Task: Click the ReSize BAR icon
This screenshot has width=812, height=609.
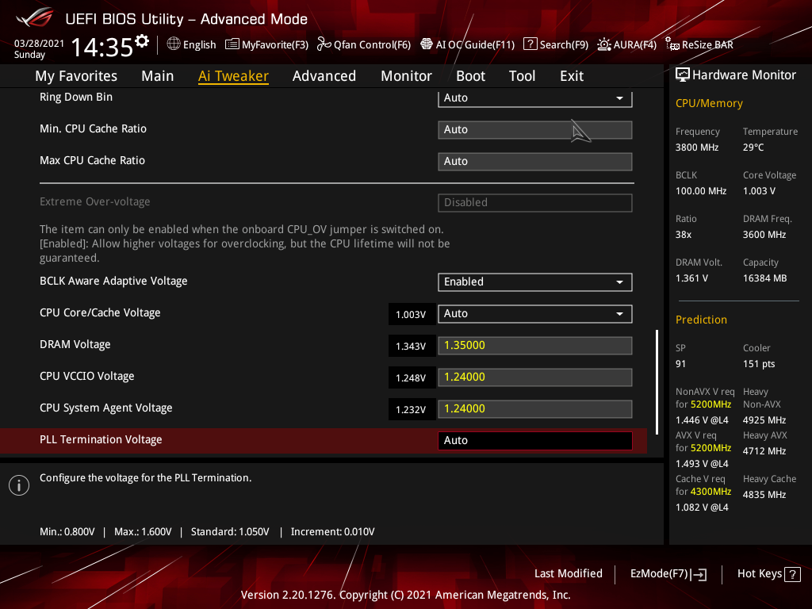Action: [672, 44]
